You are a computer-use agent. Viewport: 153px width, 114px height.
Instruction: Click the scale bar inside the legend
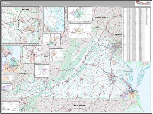click(x=15, y=109)
